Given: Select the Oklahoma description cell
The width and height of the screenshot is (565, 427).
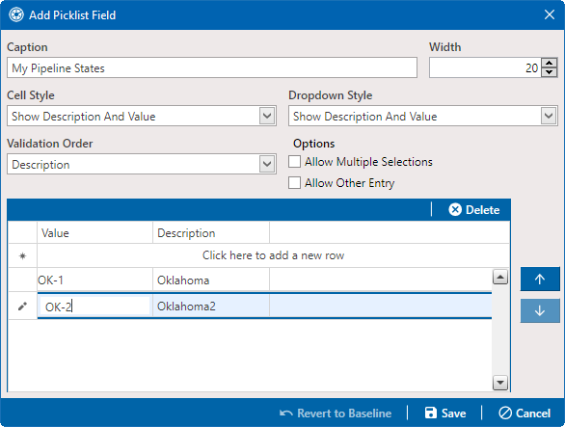Looking at the screenshot, I should 211,280.
